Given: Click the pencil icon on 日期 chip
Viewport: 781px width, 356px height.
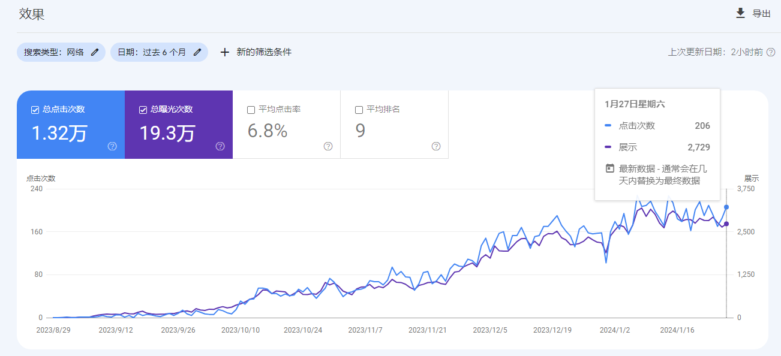Looking at the screenshot, I should pyautogui.click(x=197, y=52).
